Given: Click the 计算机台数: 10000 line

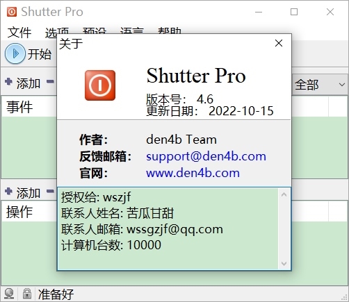Looking at the screenshot, I should pos(111,245).
